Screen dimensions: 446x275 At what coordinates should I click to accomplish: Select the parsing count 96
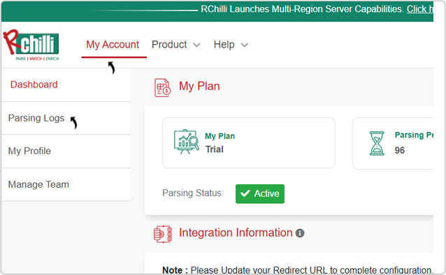click(399, 150)
